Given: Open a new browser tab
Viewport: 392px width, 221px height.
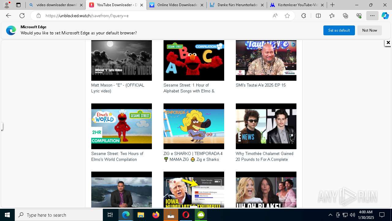Looking at the screenshot, I should point(333,5).
